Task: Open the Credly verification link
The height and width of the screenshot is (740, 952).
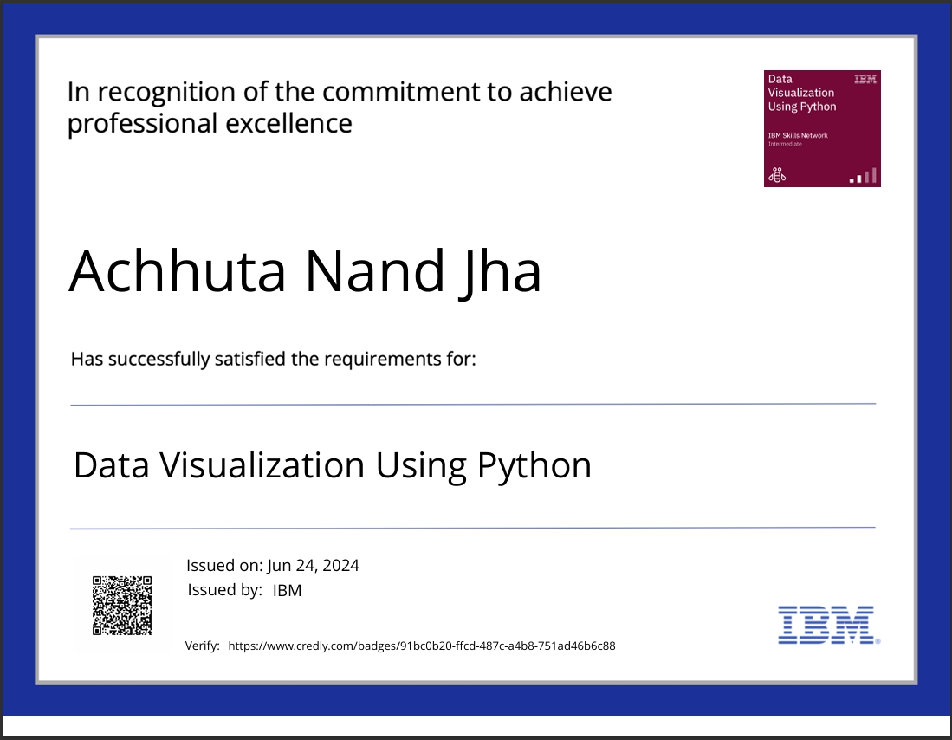Action: 421,646
